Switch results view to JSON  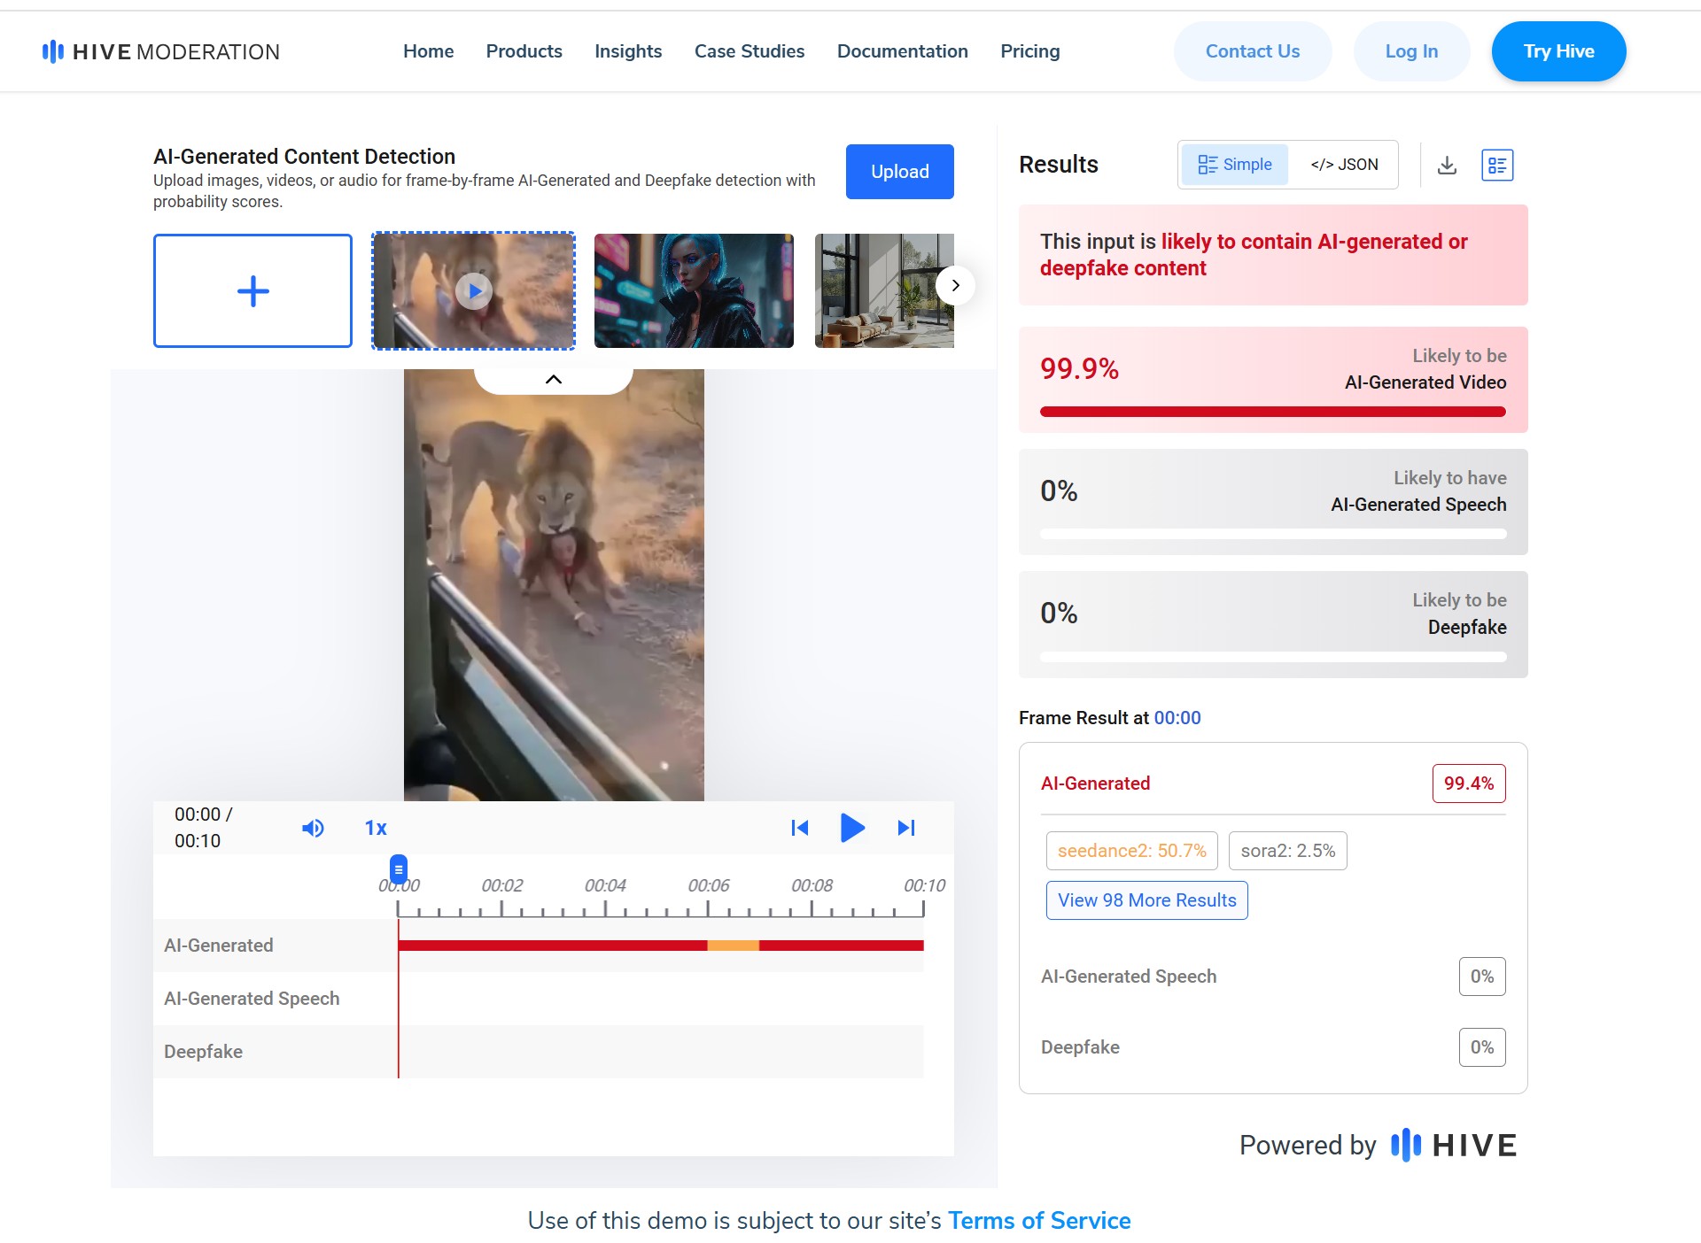[1344, 165]
